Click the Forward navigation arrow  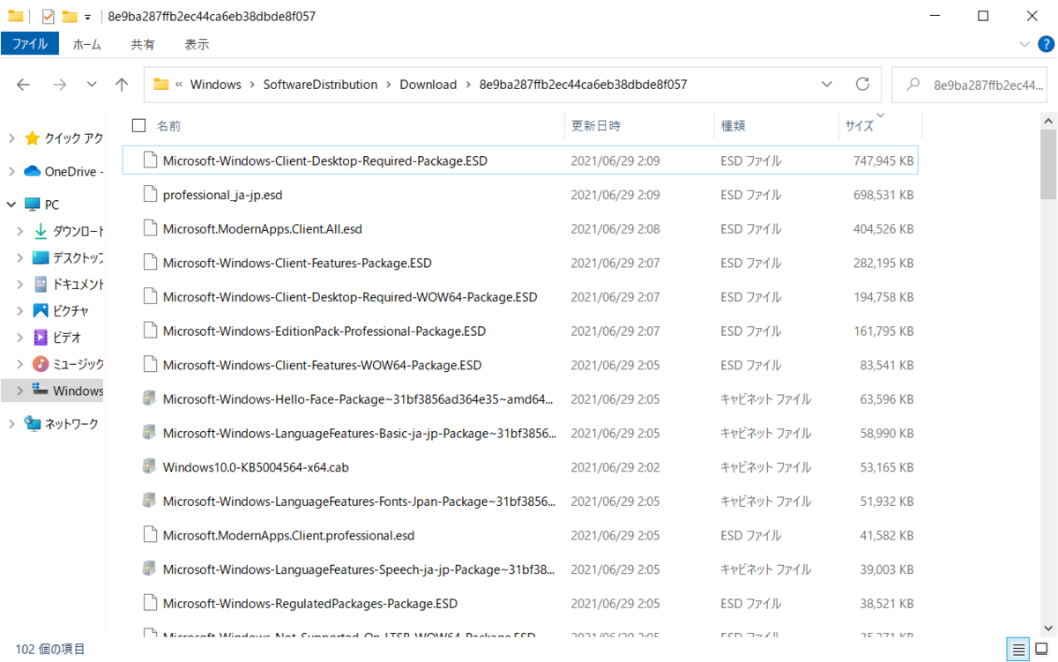coord(59,85)
